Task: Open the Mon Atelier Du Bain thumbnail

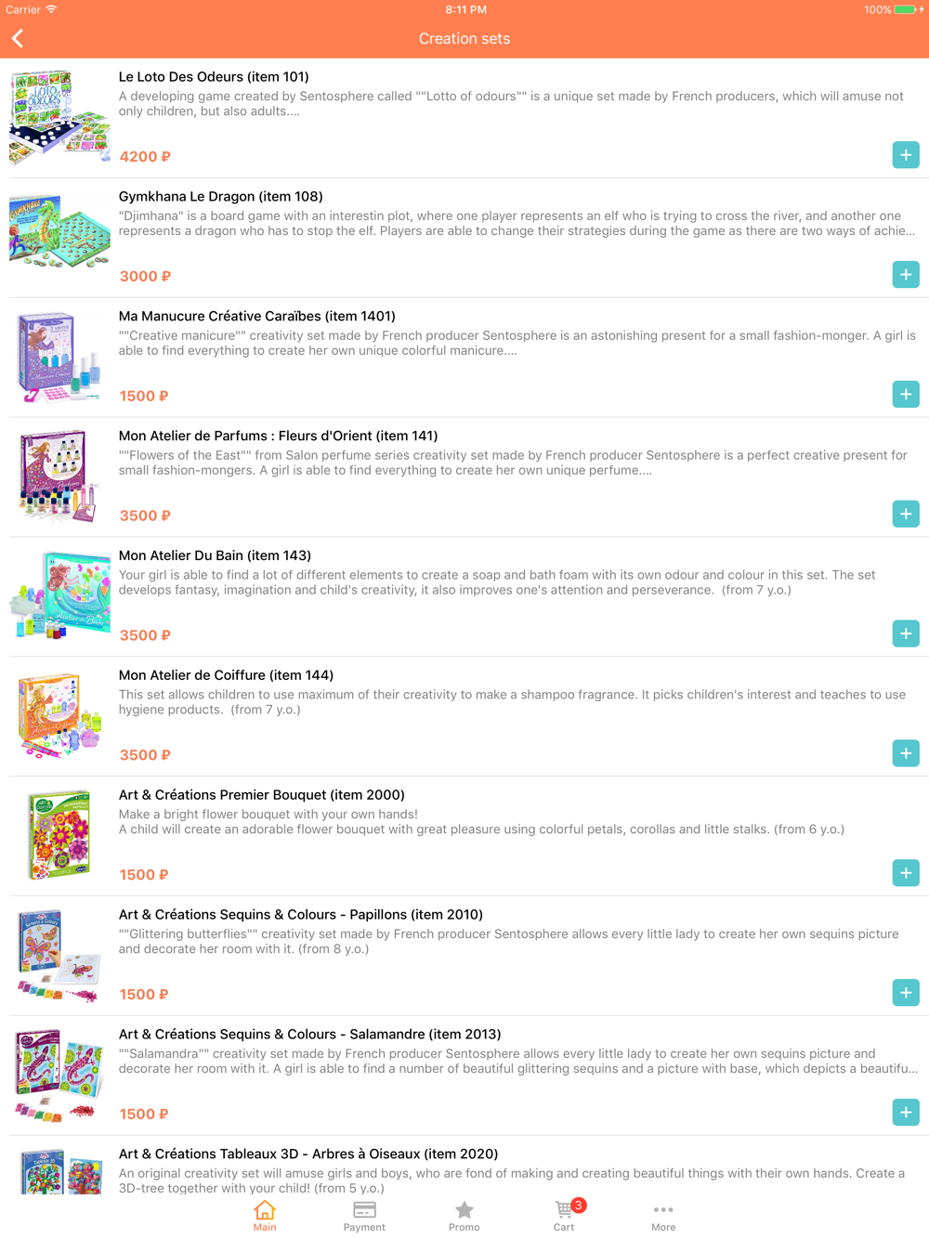Action: [x=59, y=596]
